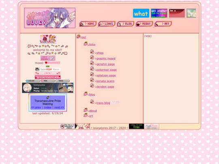219x164 pixels.
Task: Click the loveycores 2017 - 2024 footer text
Action: [x=109, y=128]
